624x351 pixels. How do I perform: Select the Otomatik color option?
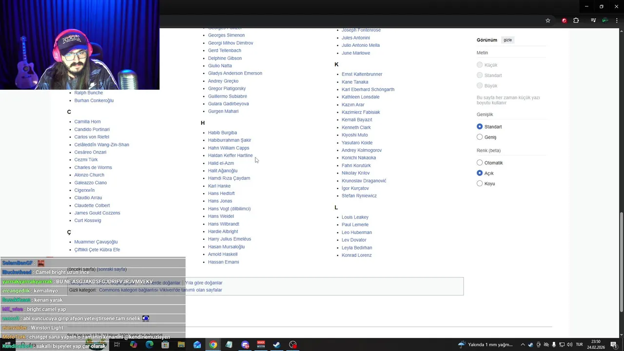(x=480, y=163)
